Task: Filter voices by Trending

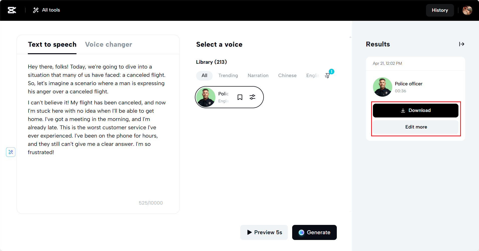Action: (228, 76)
